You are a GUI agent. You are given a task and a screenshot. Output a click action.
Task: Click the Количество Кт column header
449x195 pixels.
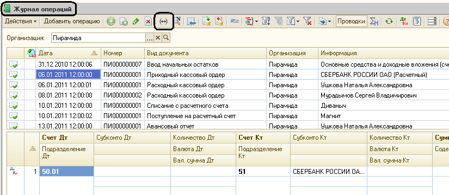click(399, 138)
